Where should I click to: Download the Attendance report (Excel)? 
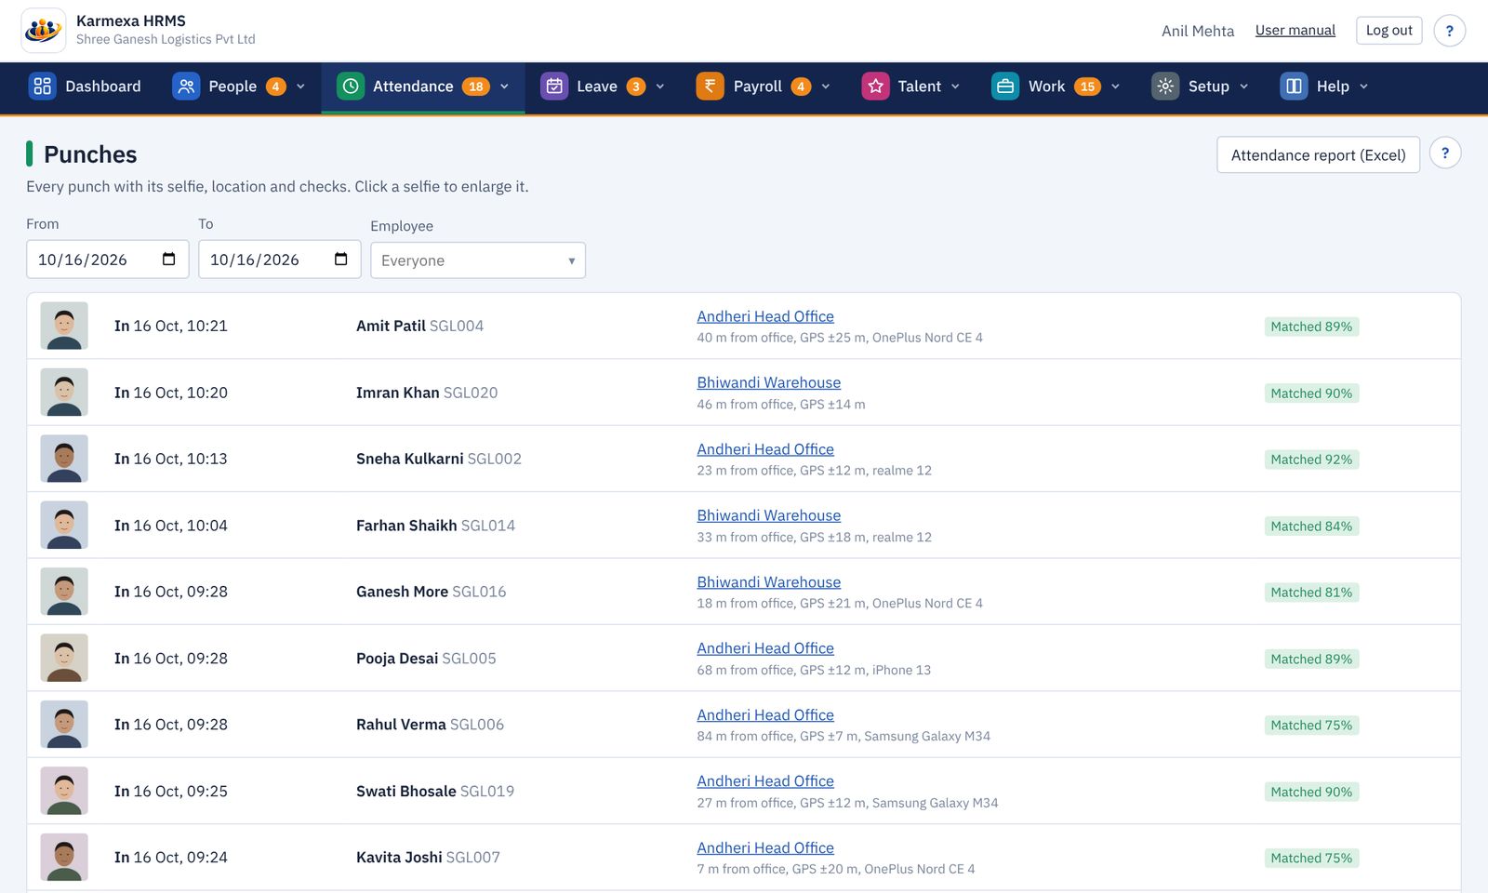[x=1318, y=154]
